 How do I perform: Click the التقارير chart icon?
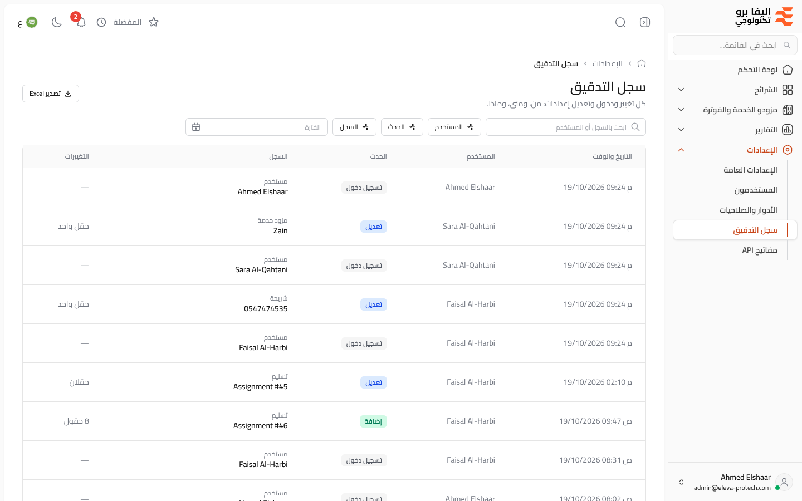pyautogui.click(x=788, y=130)
